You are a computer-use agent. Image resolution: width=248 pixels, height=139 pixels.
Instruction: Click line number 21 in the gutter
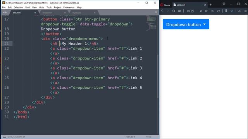(x=7, y=44)
